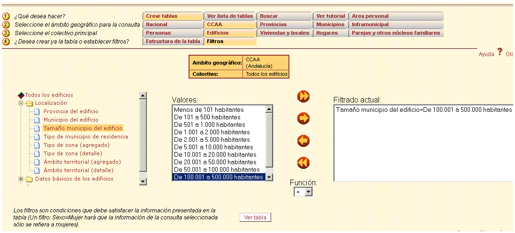The height and width of the screenshot is (233, 515).
Task: Select value De 101 a 500 habitantes
Action: point(219,117)
